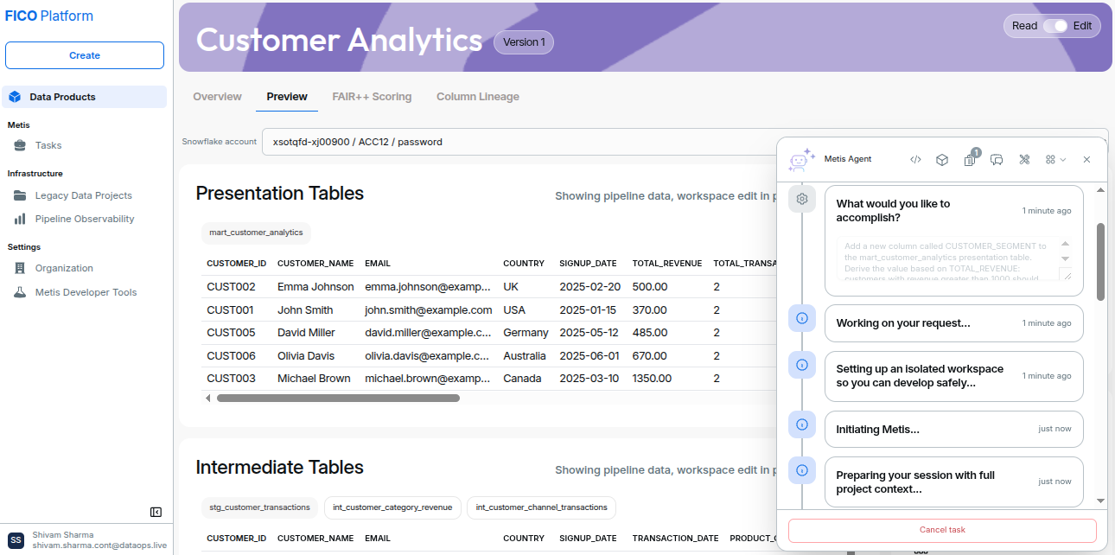Click the SS user avatar
1115x555 pixels.
(16, 539)
